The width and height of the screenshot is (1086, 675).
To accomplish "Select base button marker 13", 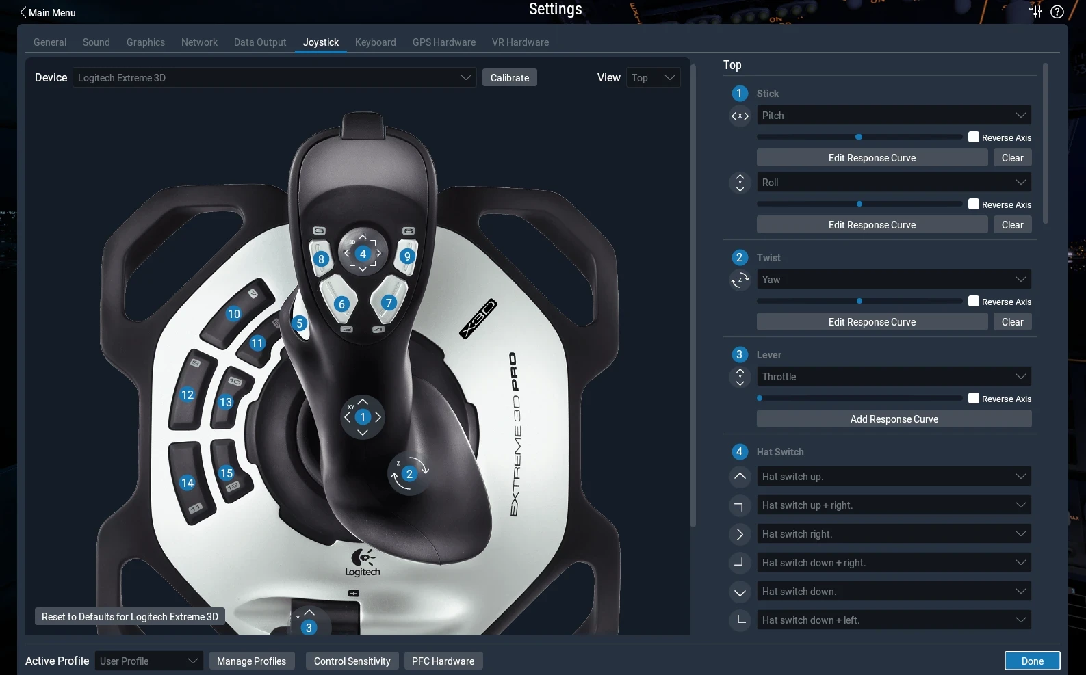I will tap(226, 402).
